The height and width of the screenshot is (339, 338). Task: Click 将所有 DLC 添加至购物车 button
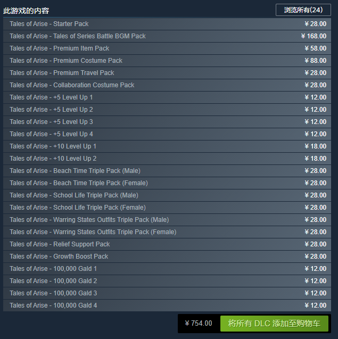coord(274,323)
